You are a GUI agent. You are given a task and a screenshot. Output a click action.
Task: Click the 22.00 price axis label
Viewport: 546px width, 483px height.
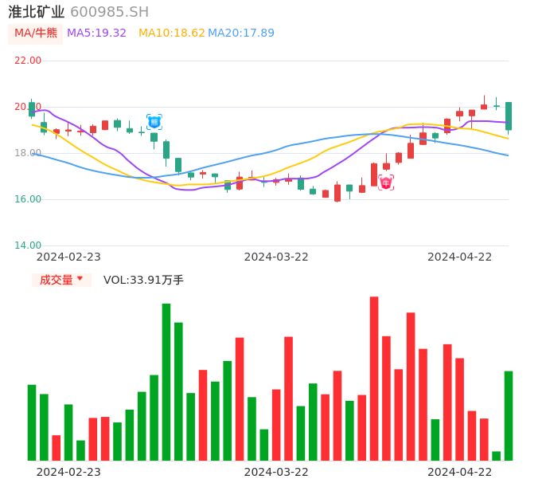pyautogui.click(x=28, y=61)
